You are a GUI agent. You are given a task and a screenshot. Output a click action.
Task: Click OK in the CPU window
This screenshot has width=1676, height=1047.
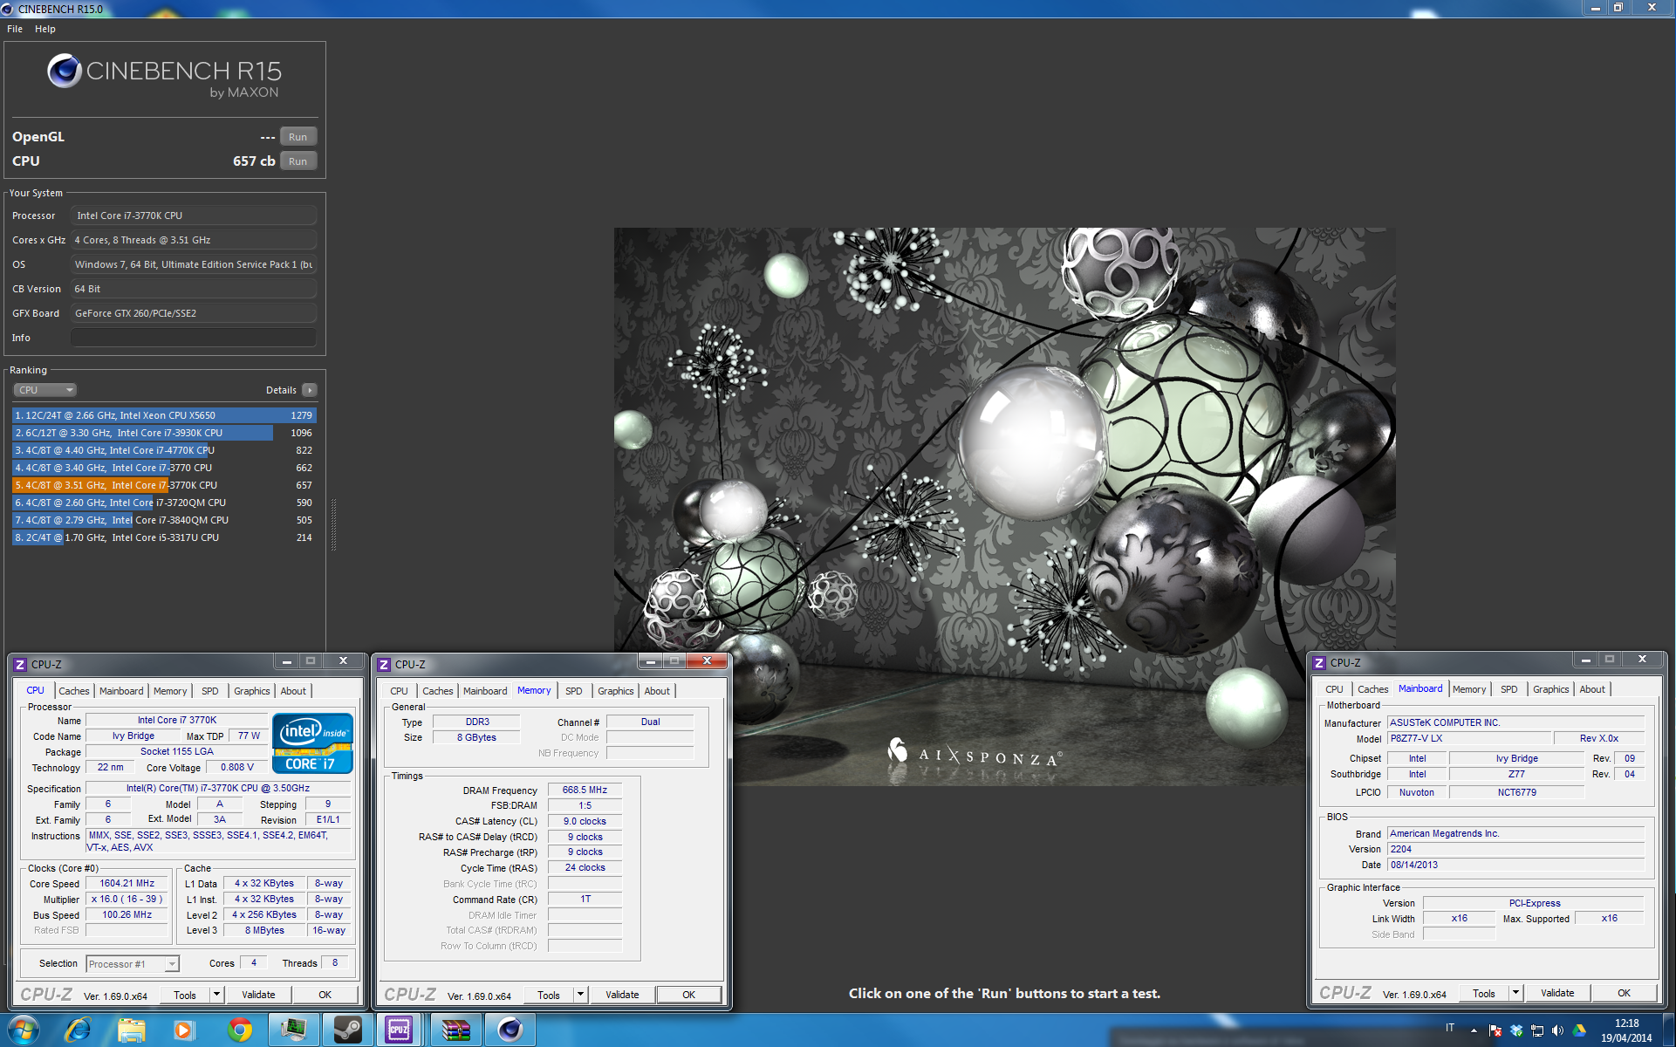click(325, 995)
